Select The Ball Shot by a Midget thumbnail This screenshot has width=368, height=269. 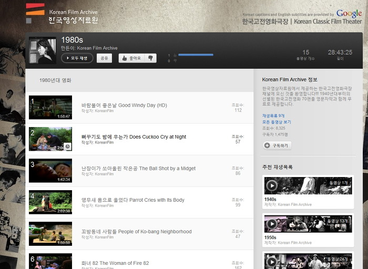point(50,171)
